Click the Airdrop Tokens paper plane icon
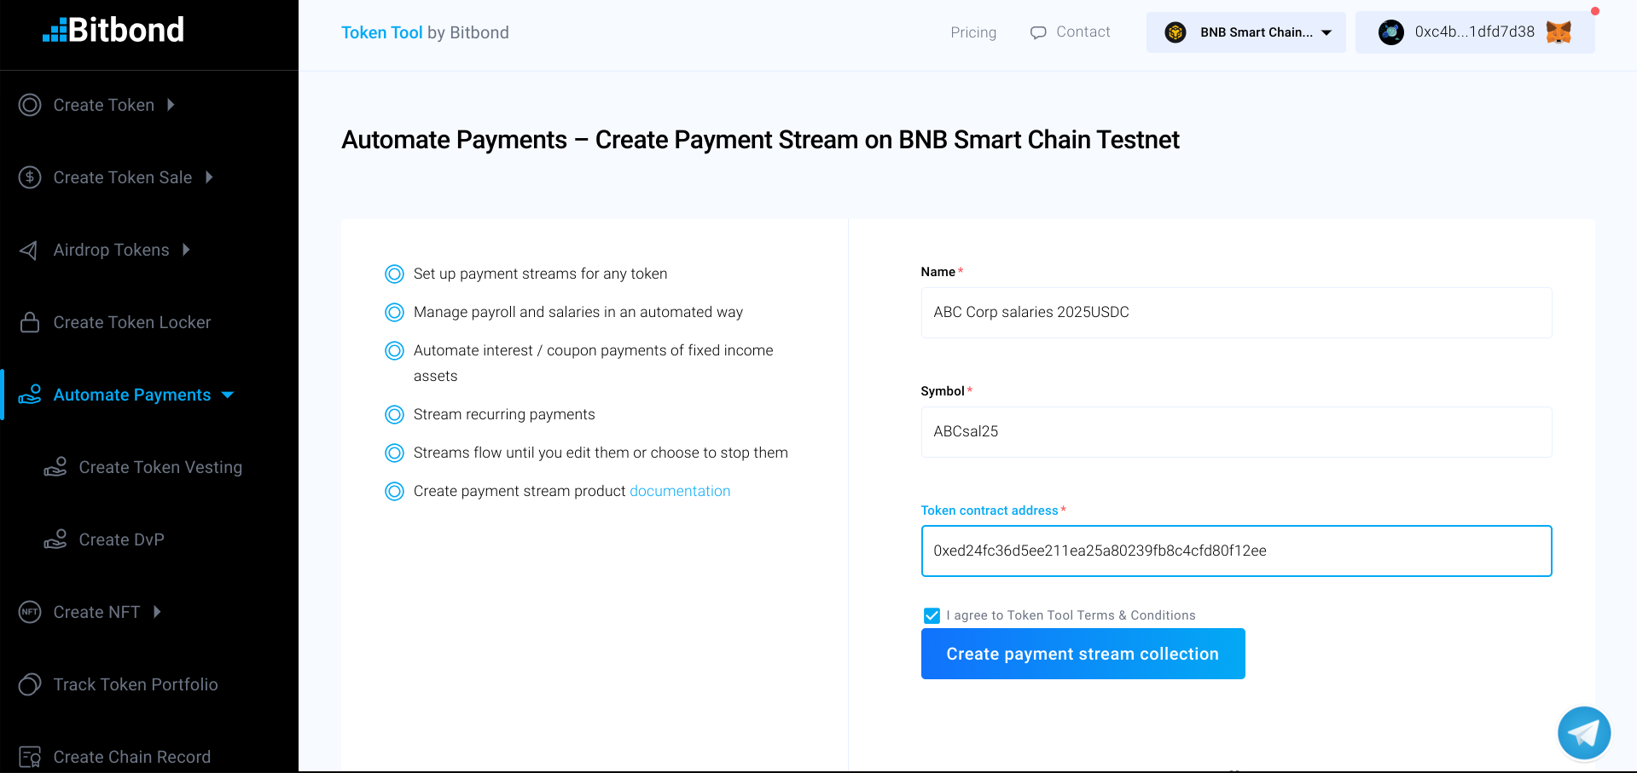Screen dimensions: 1637x773 pyautogui.click(x=29, y=250)
